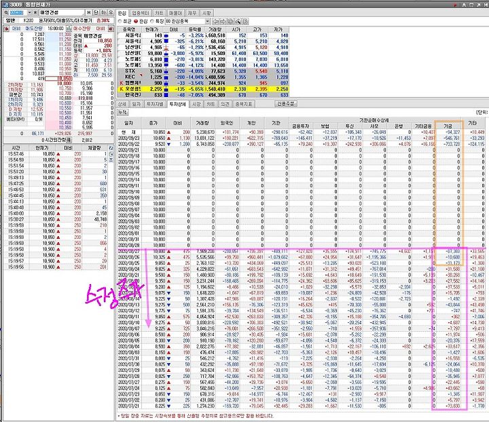This screenshot has height=422, width=489.
Task: Click the magnifier toolbar icon in watchlist bar
Action: coord(238,21)
